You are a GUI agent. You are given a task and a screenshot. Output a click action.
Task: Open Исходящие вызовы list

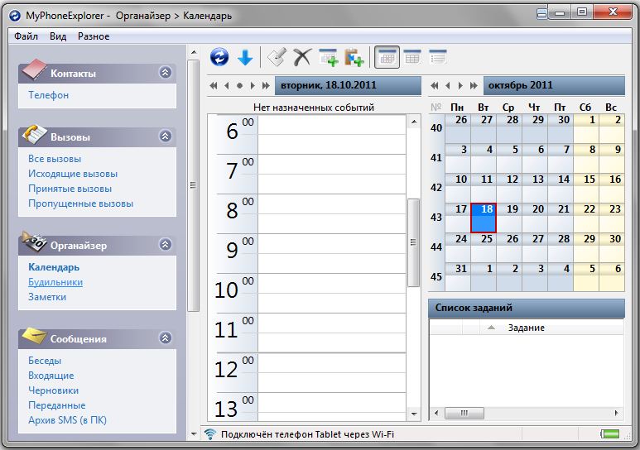73,174
